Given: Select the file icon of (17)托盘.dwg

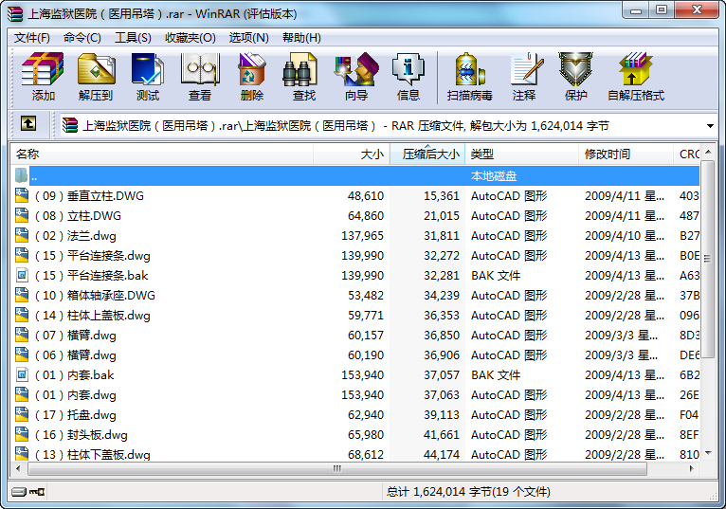Looking at the screenshot, I should (x=22, y=414).
